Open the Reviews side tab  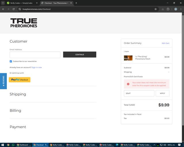pyautogui.click(x=3, y=81)
